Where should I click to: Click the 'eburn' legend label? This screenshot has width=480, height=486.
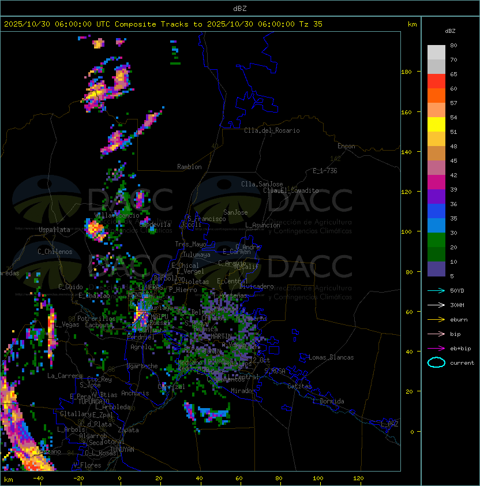tap(459, 320)
